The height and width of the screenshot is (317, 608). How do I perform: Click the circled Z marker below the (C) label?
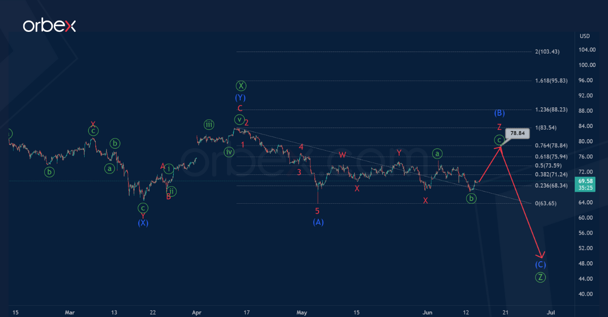(x=541, y=277)
